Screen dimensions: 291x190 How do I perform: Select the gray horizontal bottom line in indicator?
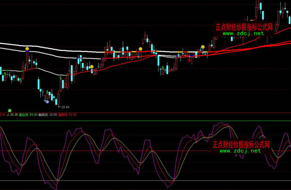coord(134,181)
